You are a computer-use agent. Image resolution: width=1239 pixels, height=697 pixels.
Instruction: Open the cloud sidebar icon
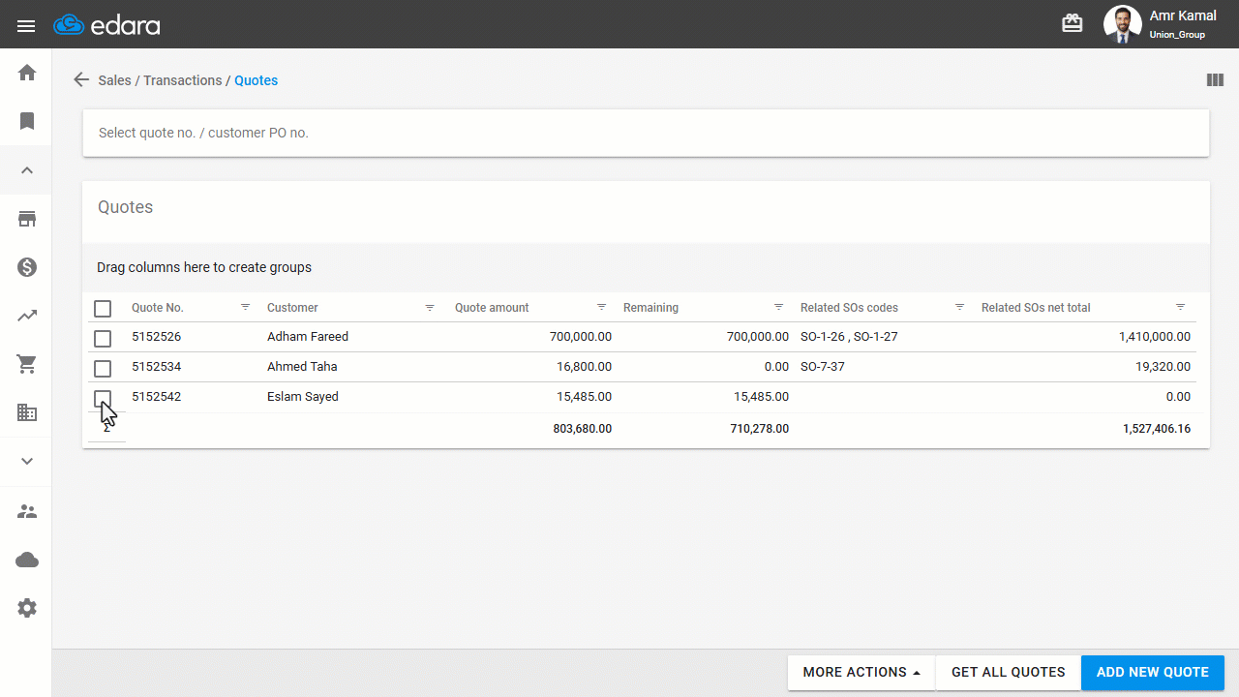(27, 560)
